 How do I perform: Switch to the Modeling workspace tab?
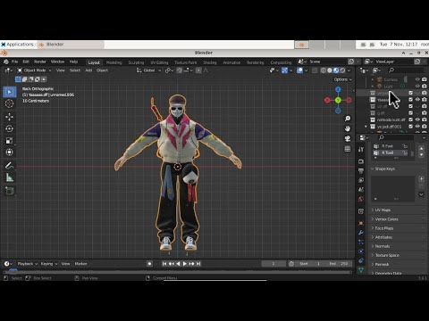114,62
